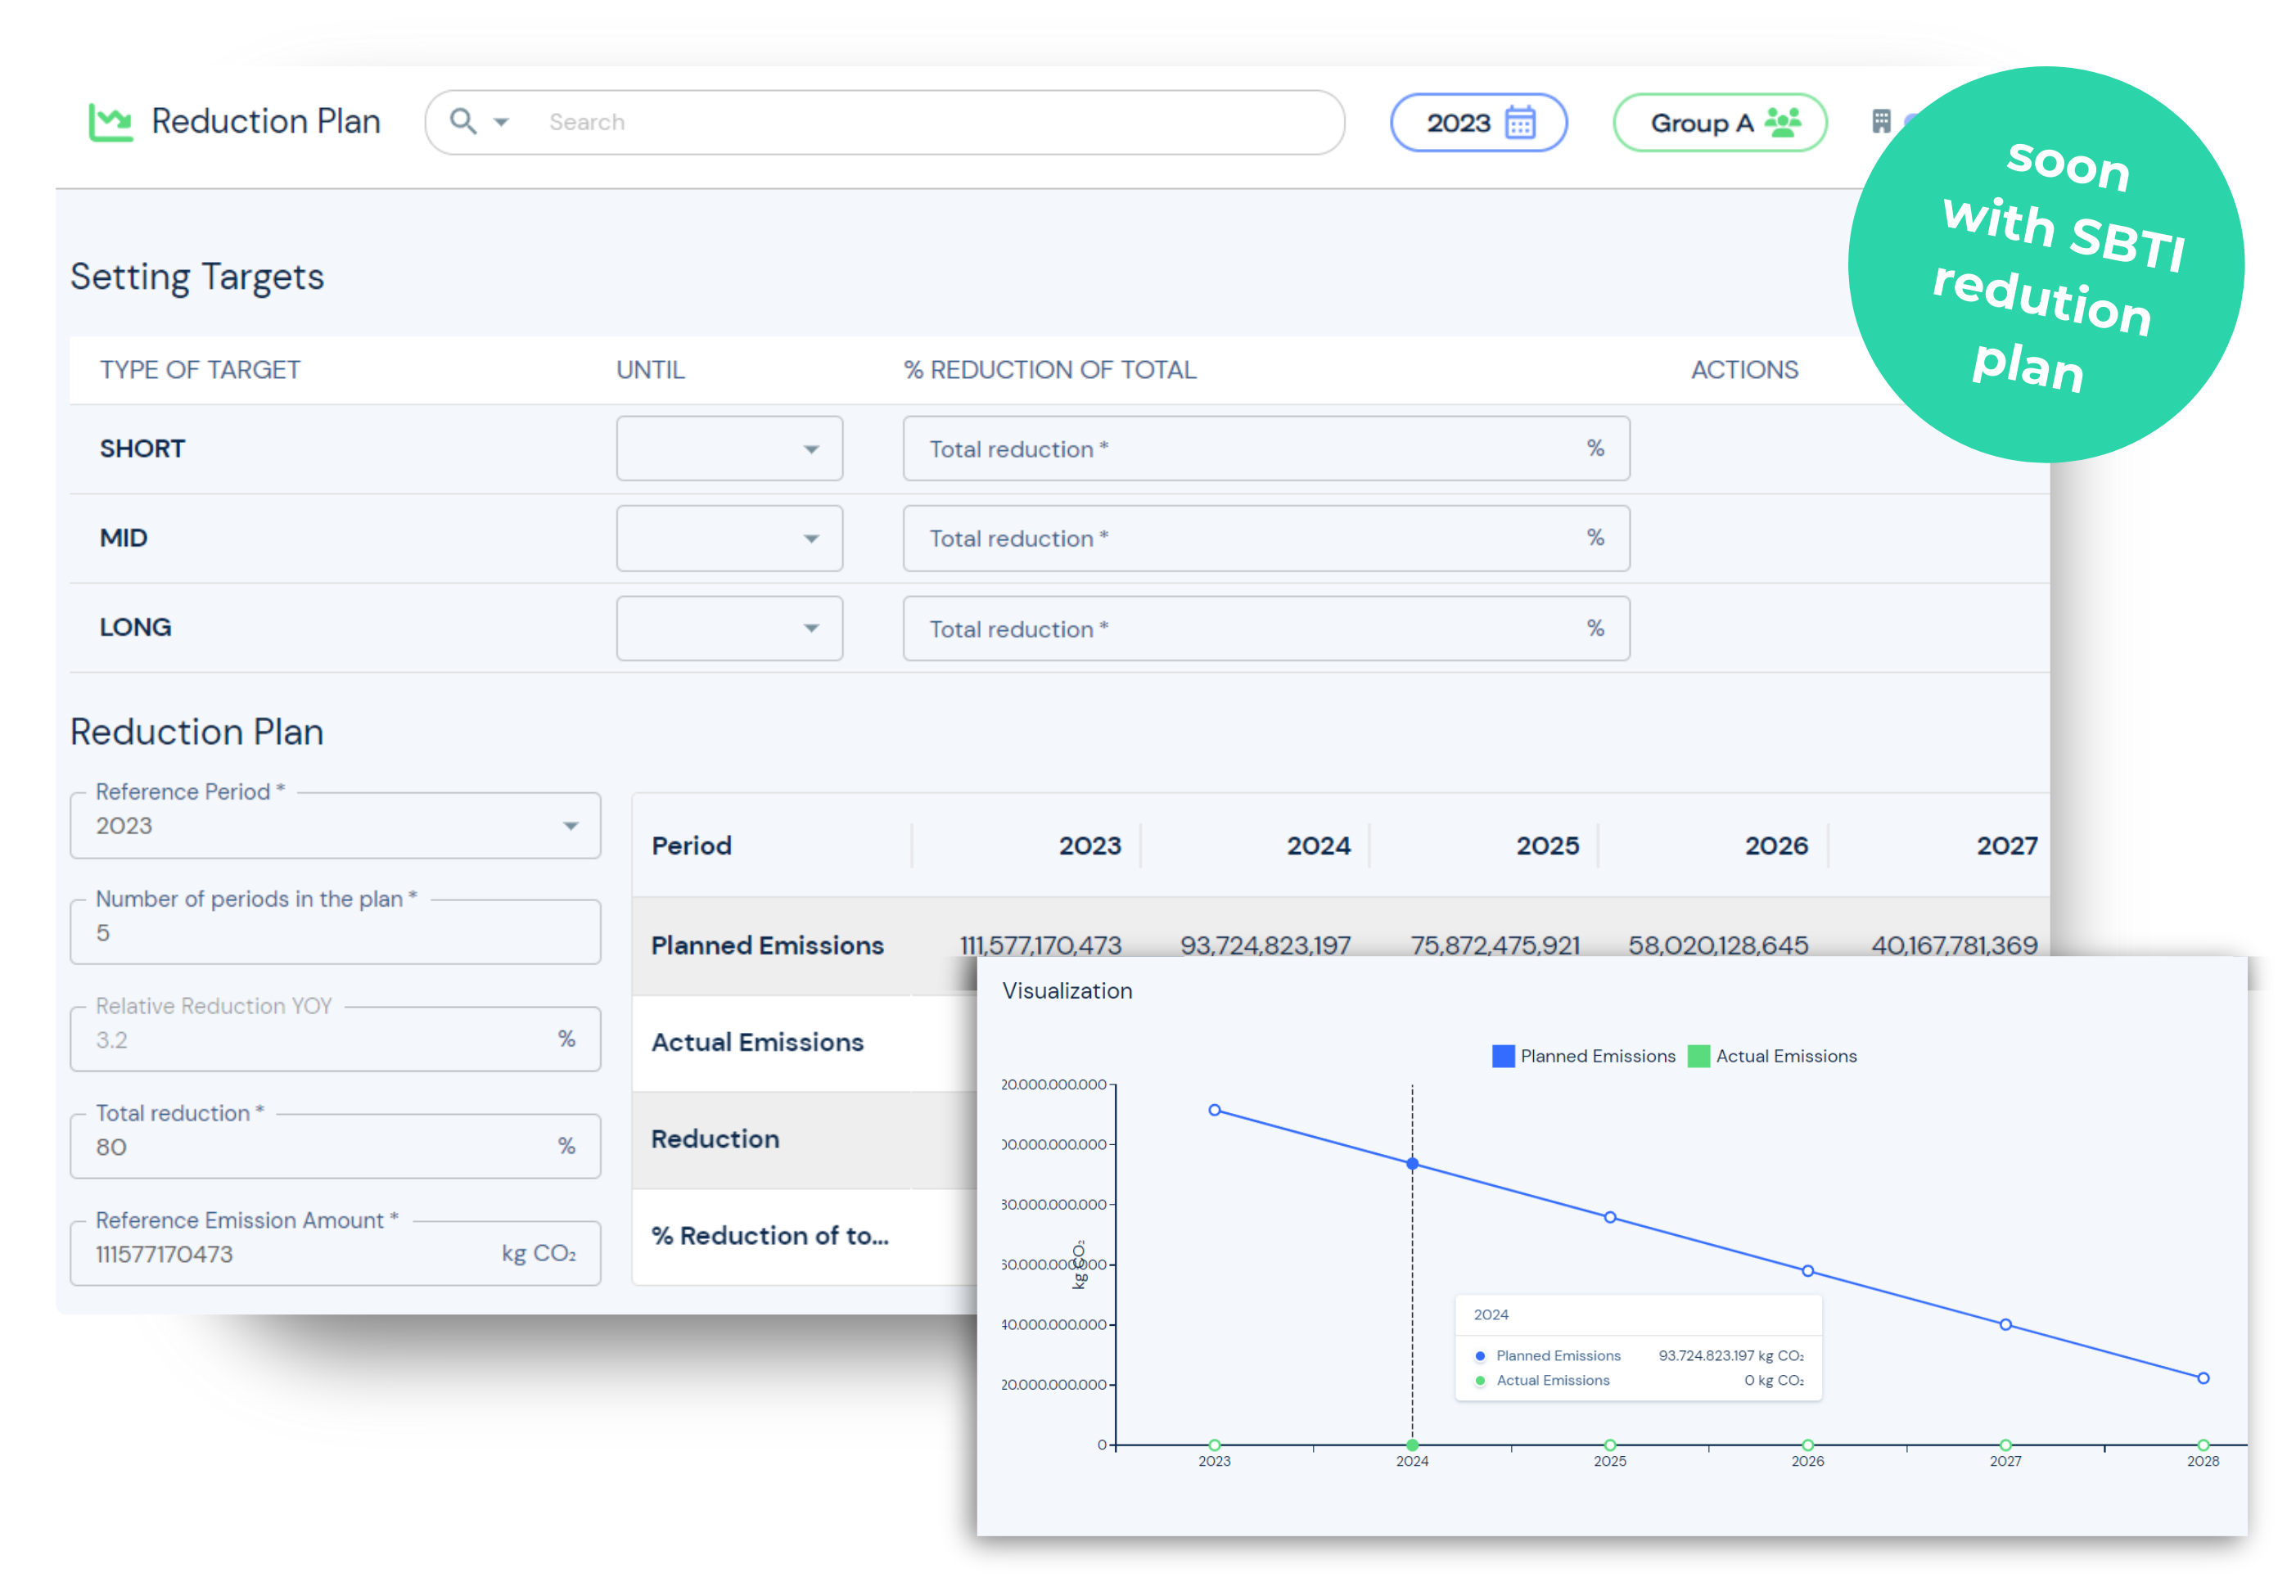Click the 2023 planned emissions data point
Viewport: 2296px width, 1596px height.
point(1214,1110)
